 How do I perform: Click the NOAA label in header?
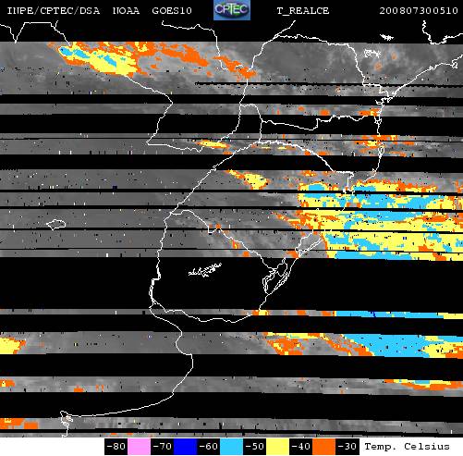[x=126, y=11]
